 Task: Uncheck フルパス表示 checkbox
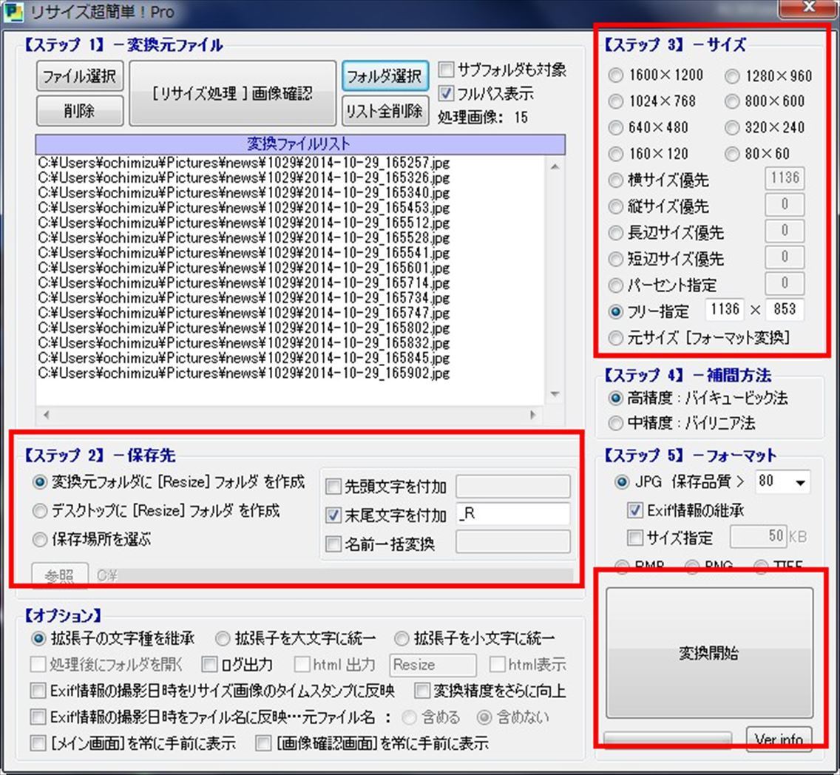[x=447, y=94]
